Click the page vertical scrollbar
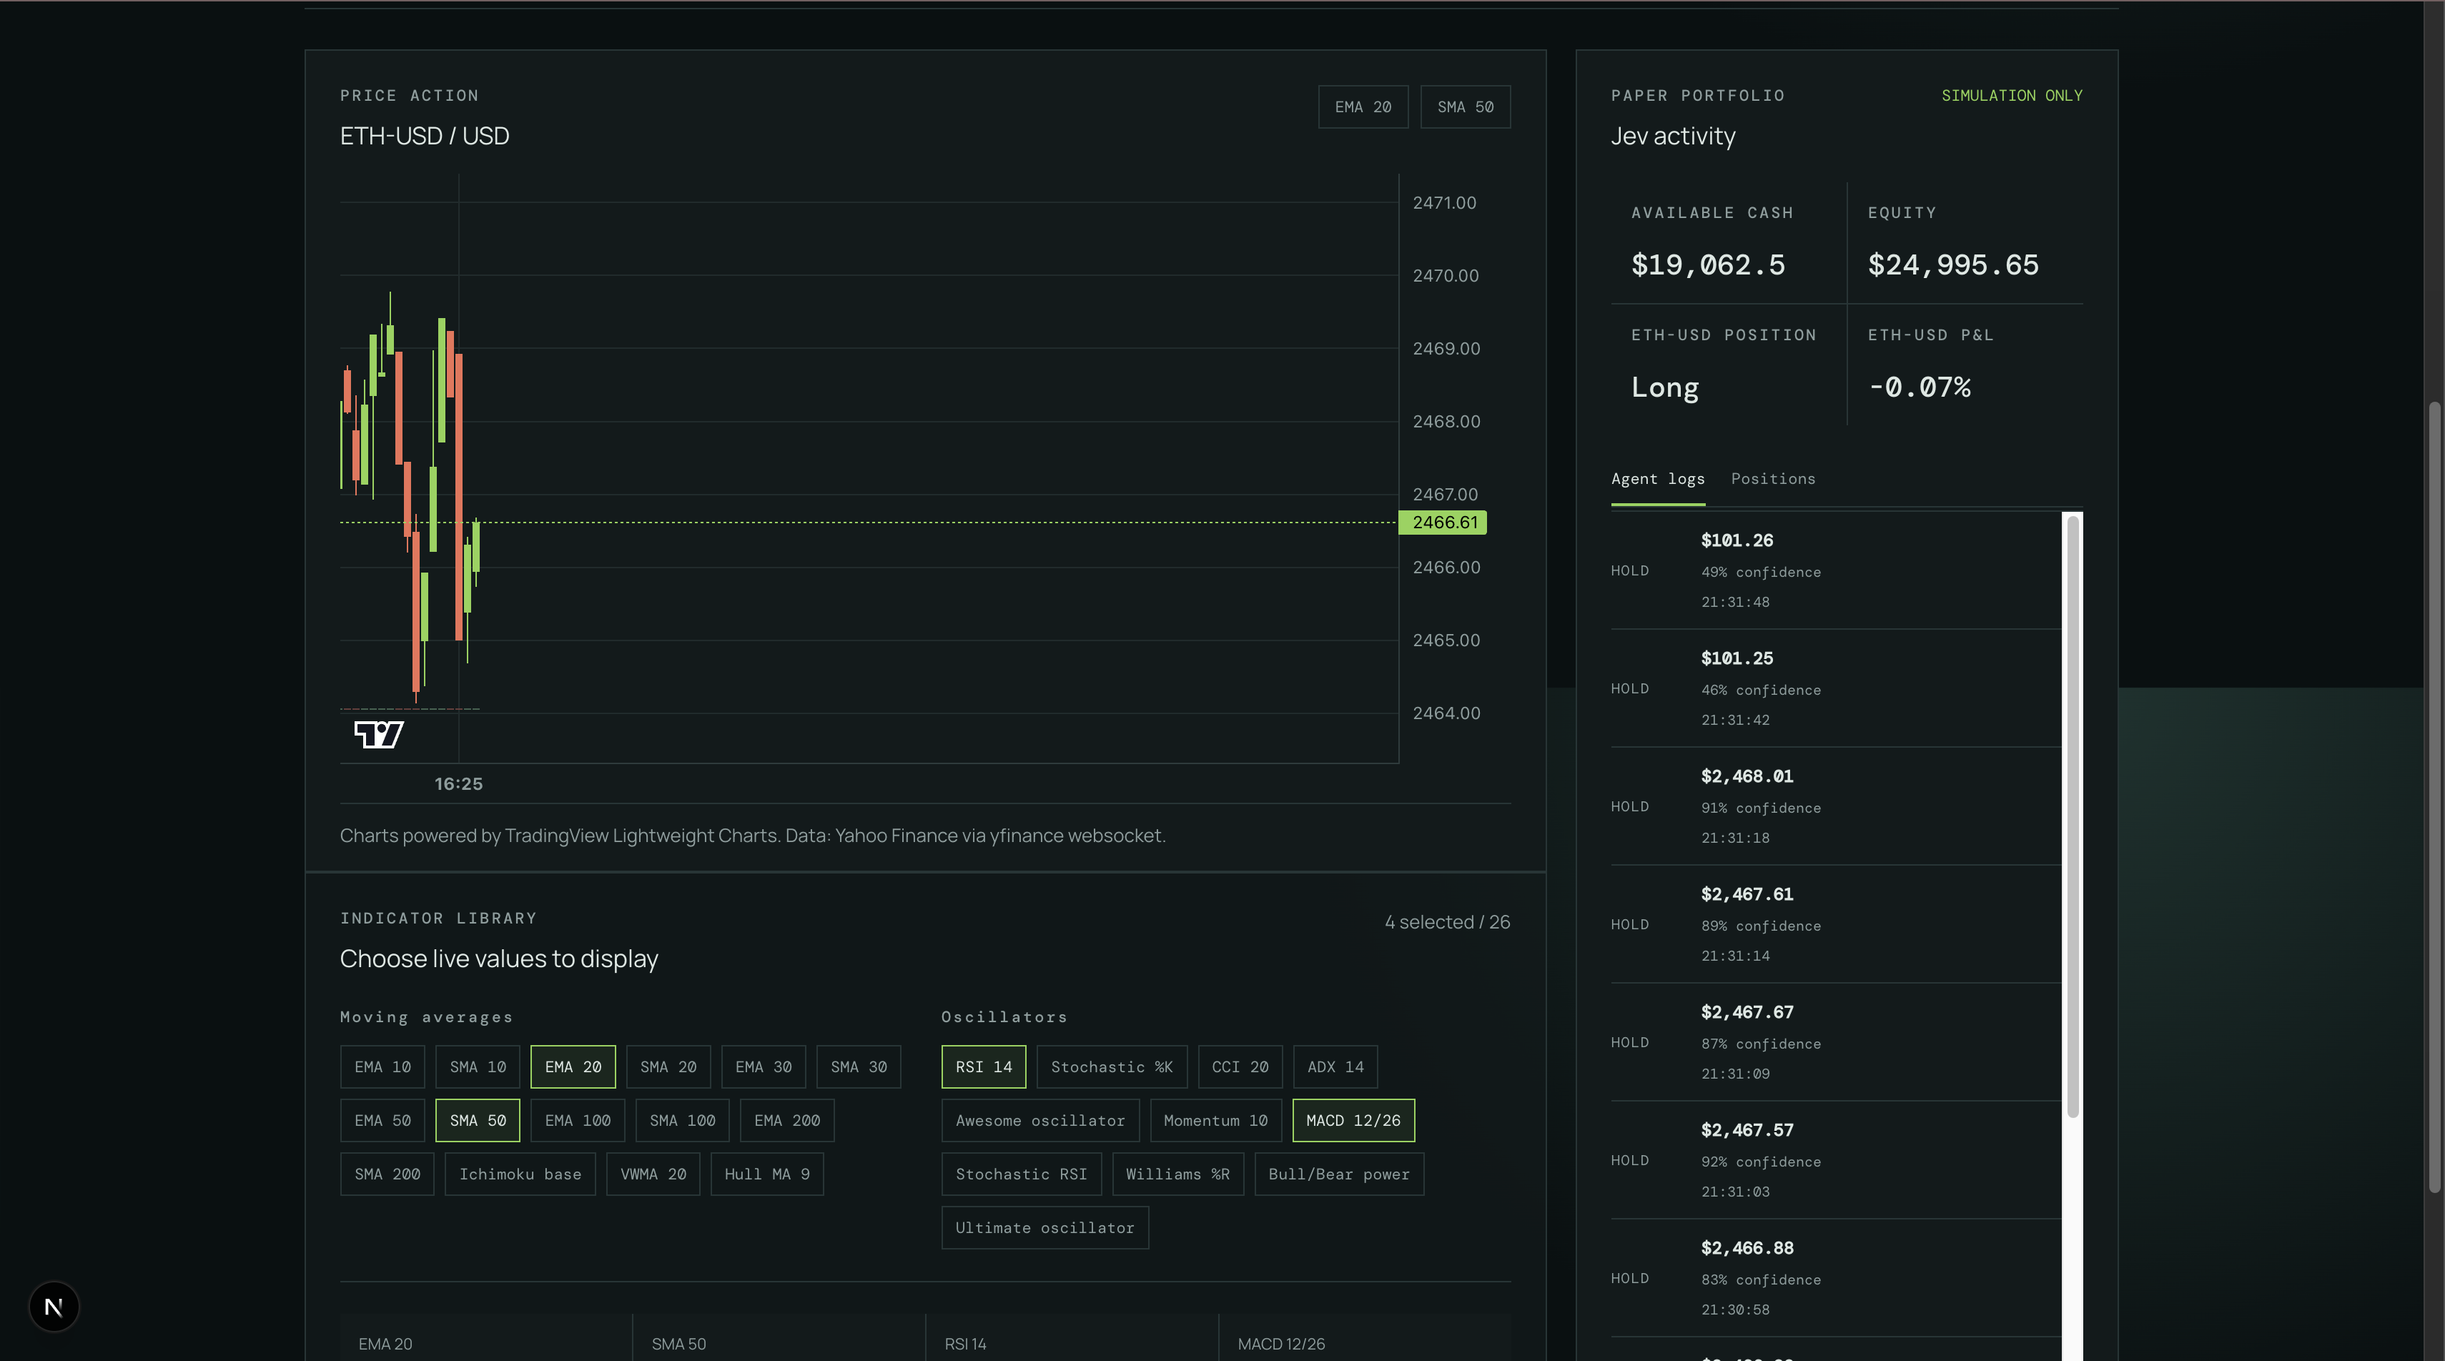This screenshot has height=1361, width=2445. (2434, 797)
